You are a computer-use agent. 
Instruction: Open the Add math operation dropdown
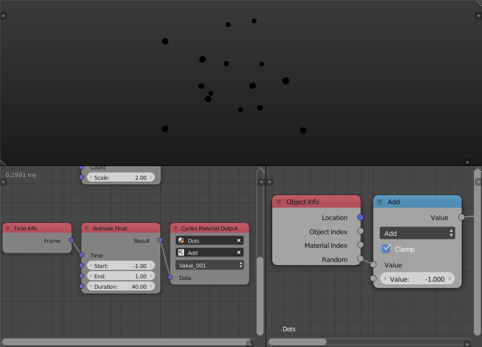[417, 233]
